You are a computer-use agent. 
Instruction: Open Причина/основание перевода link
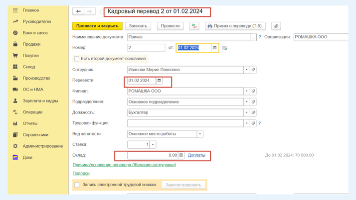[x=125, y=165]
